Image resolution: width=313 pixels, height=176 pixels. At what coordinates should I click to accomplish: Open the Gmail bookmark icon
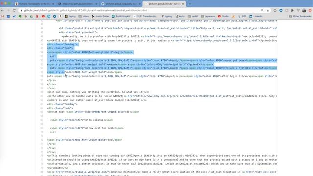2,16
